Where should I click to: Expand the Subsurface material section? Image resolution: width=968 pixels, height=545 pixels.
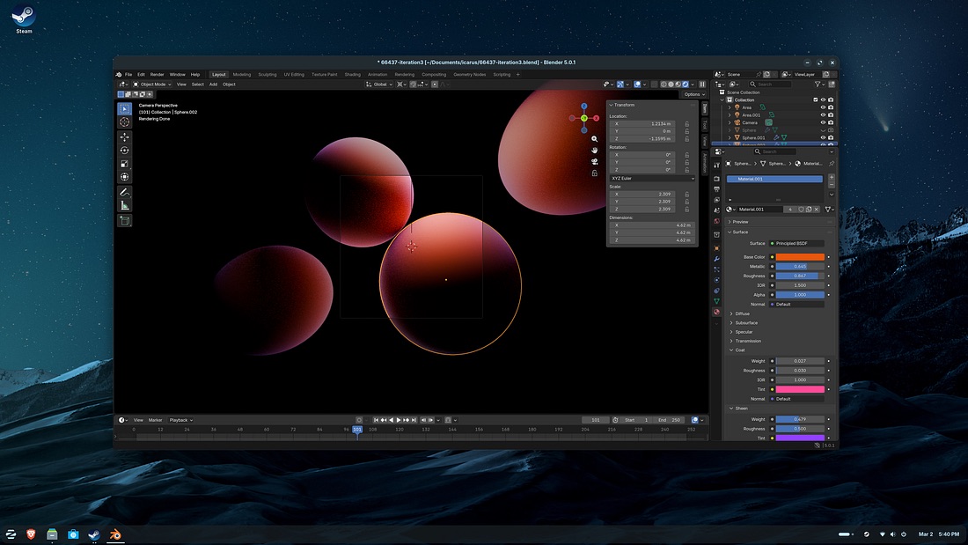click(x=747, y=323)
